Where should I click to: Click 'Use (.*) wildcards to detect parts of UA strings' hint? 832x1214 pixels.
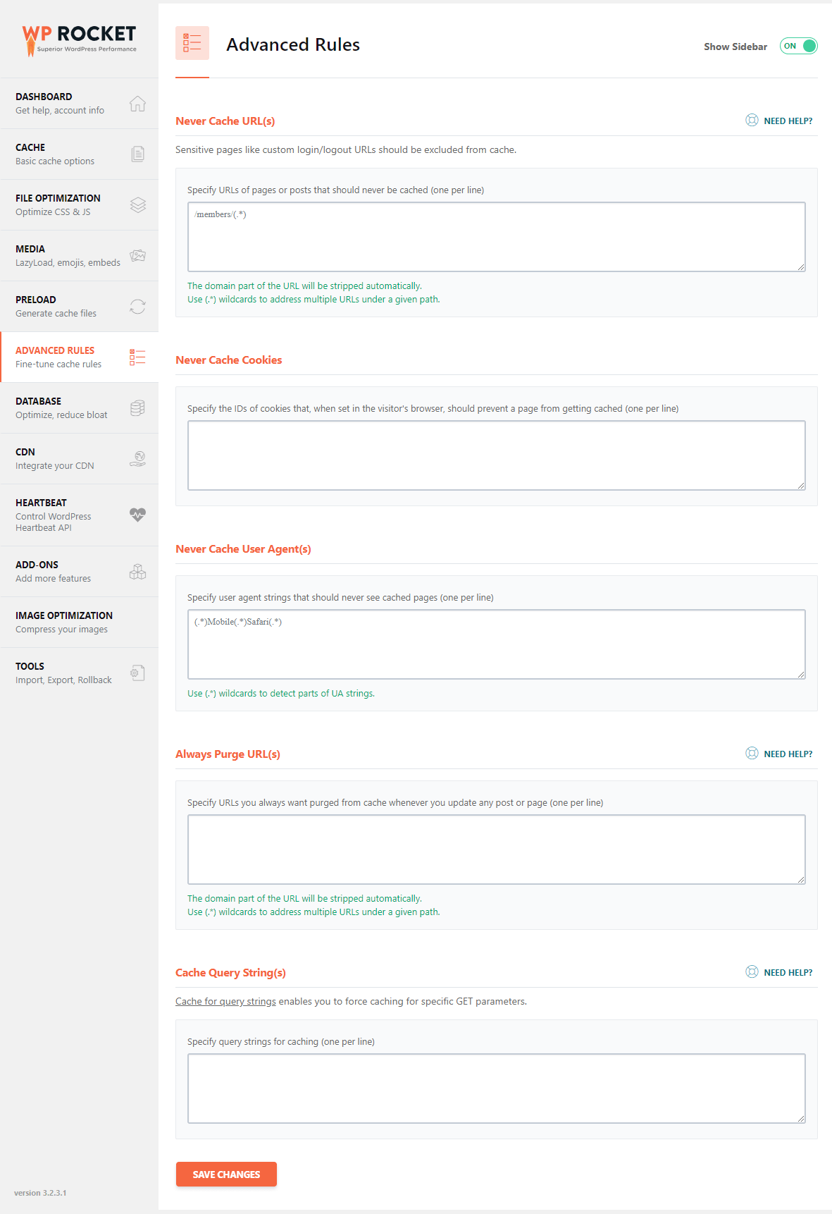[281, 694]
